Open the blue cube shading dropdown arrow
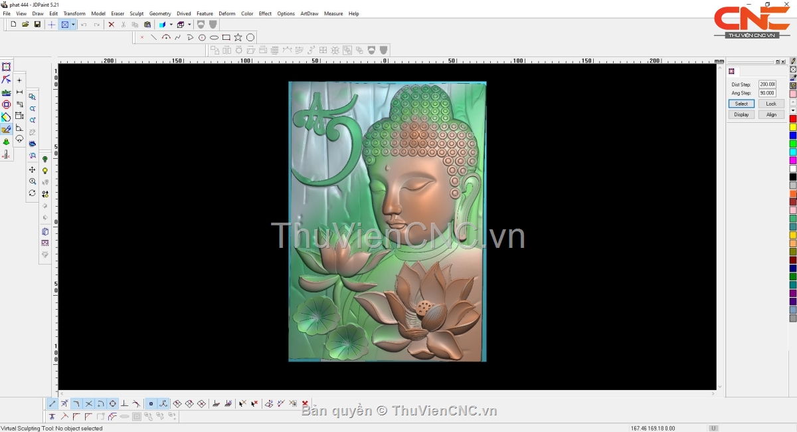The image size is (797, 432). pos(171,25)
